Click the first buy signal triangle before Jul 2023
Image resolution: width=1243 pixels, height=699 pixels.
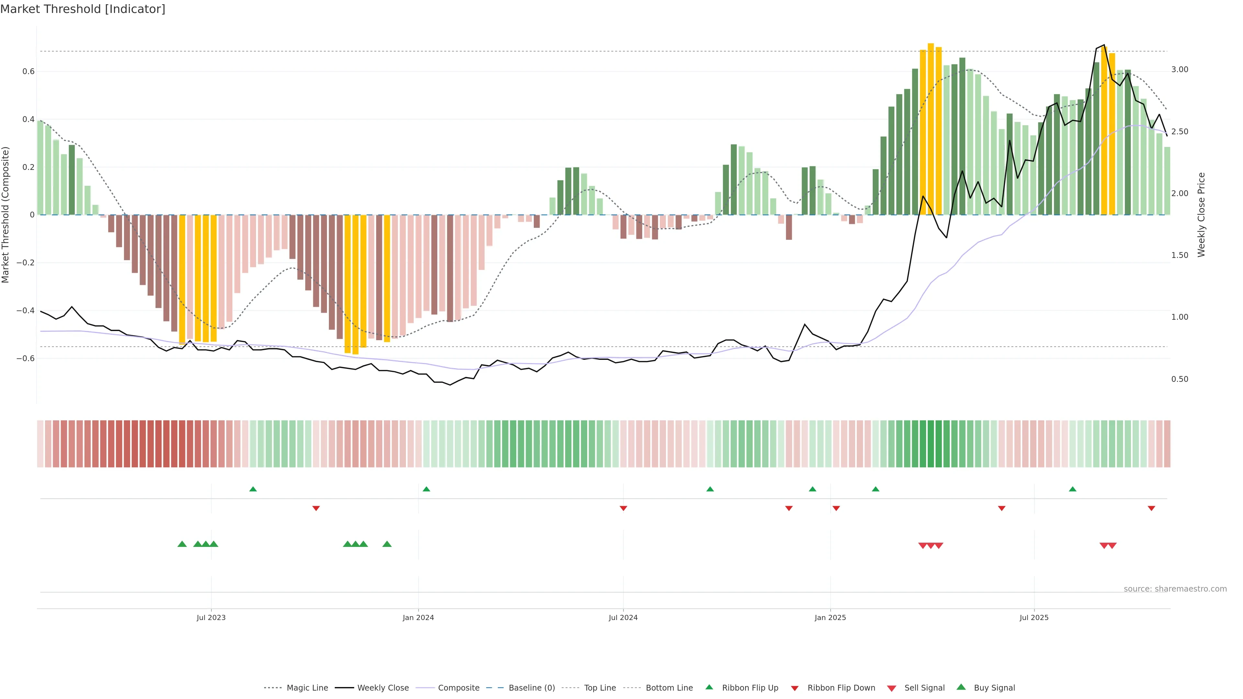point(182,544)
